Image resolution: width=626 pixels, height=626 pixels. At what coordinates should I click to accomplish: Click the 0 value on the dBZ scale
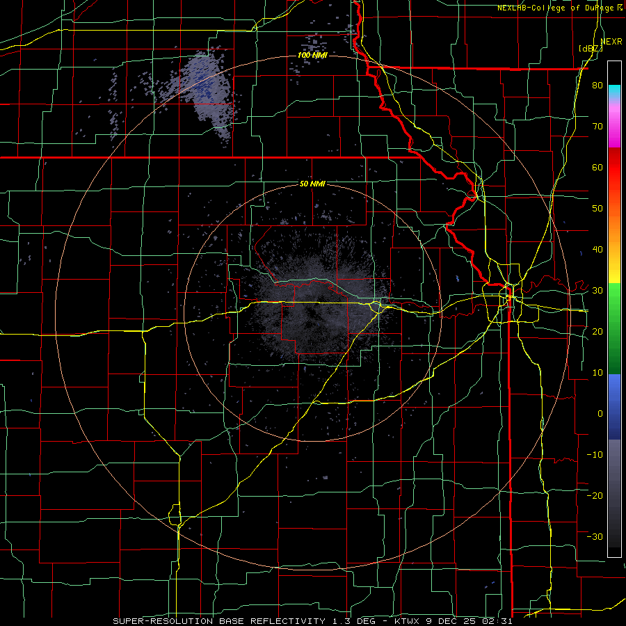600,414
